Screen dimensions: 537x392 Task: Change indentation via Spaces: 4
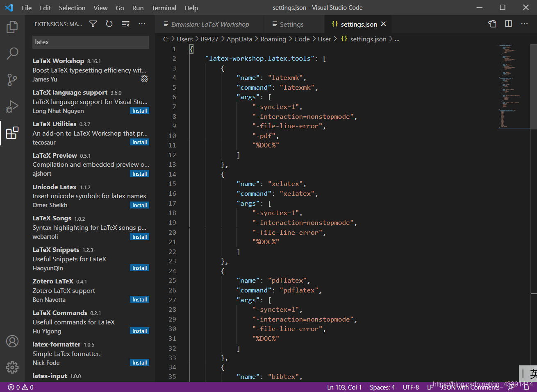point(382,387)
